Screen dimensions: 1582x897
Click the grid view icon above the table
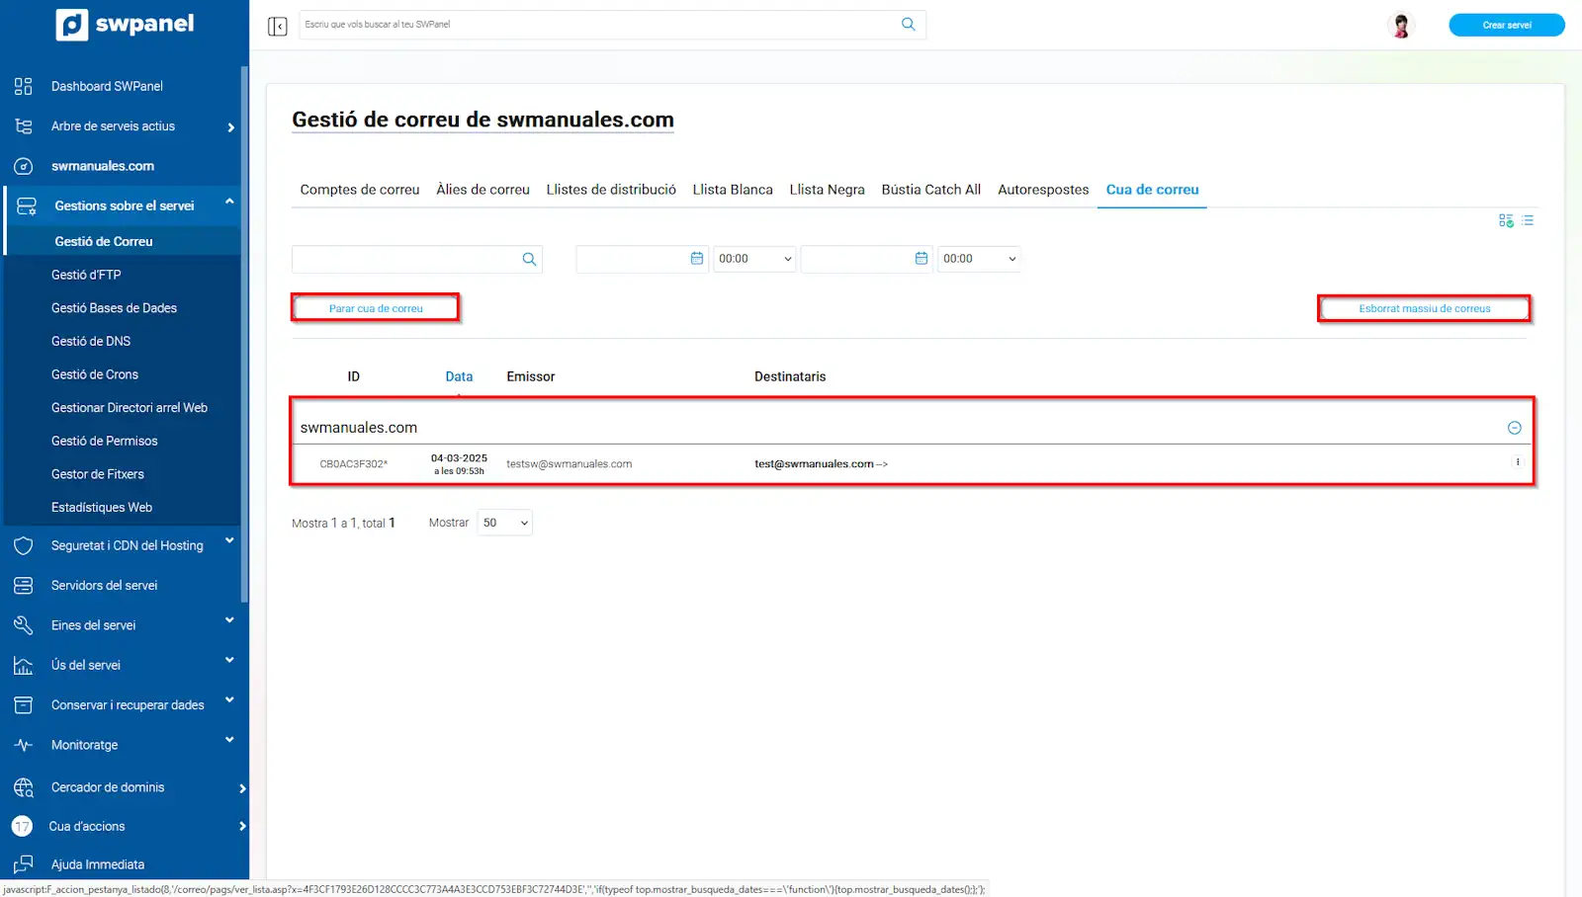pyautogui.click(x=1505, y=220)
